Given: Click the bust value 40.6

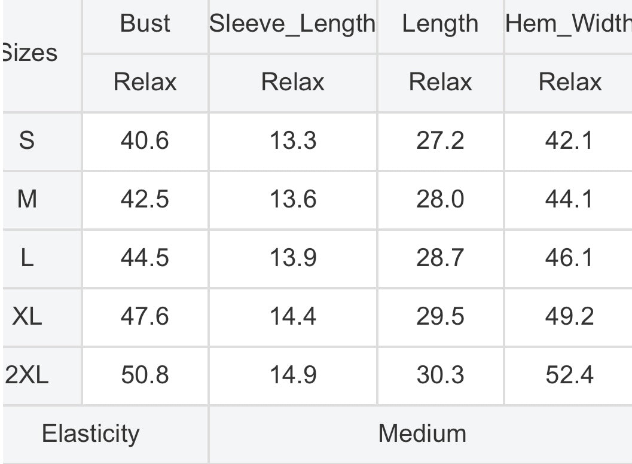Looking at the screenshot, I should coord(145,141).
